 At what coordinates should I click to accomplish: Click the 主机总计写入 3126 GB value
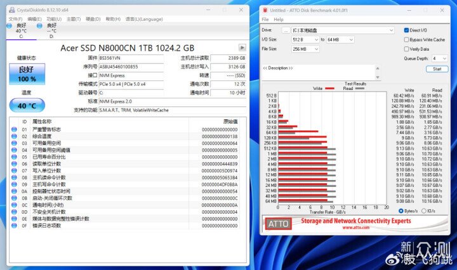pos(228,67)
